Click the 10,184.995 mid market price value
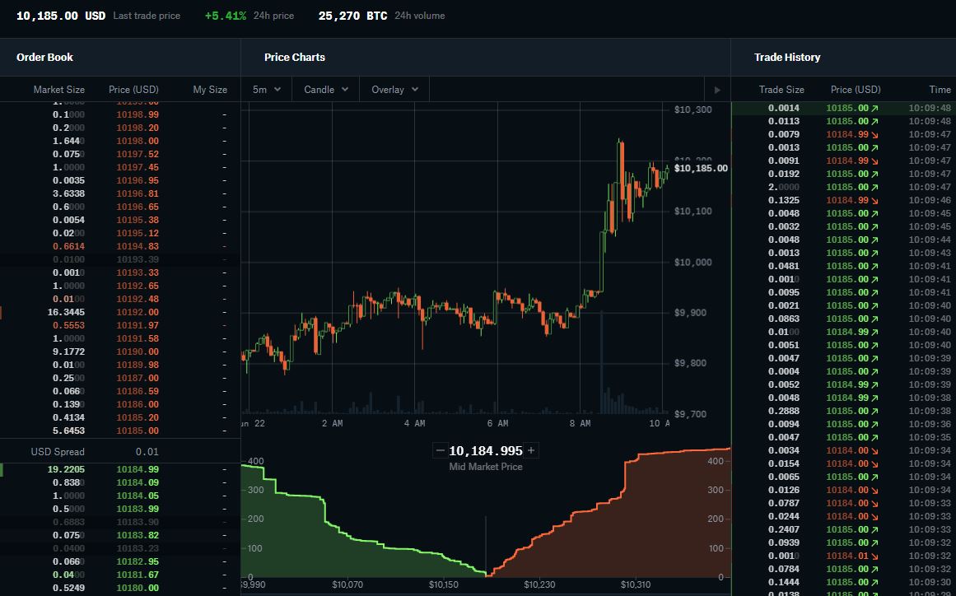 (x=485, y=451)
